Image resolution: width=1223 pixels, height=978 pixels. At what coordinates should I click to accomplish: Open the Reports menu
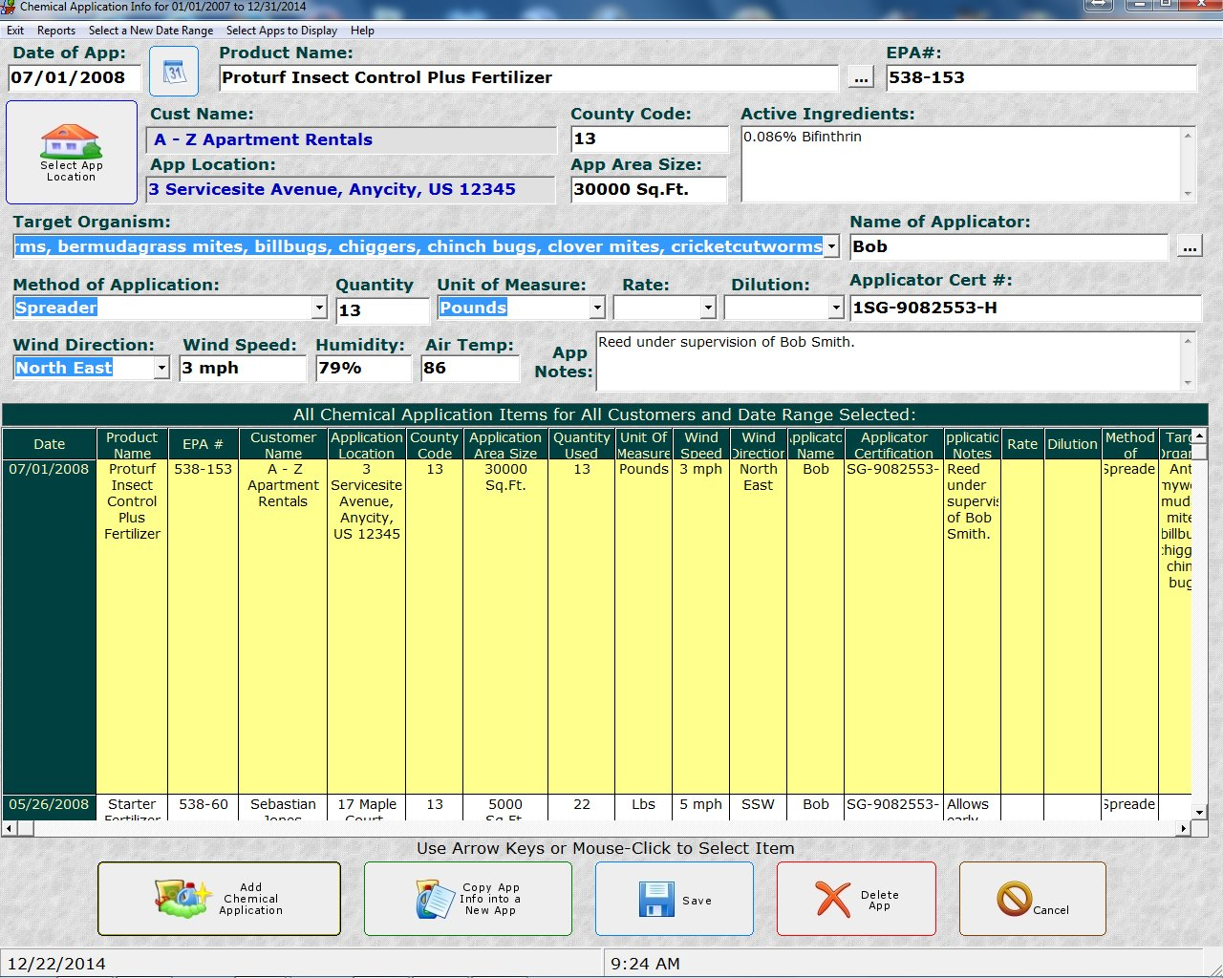click(56, 30)
